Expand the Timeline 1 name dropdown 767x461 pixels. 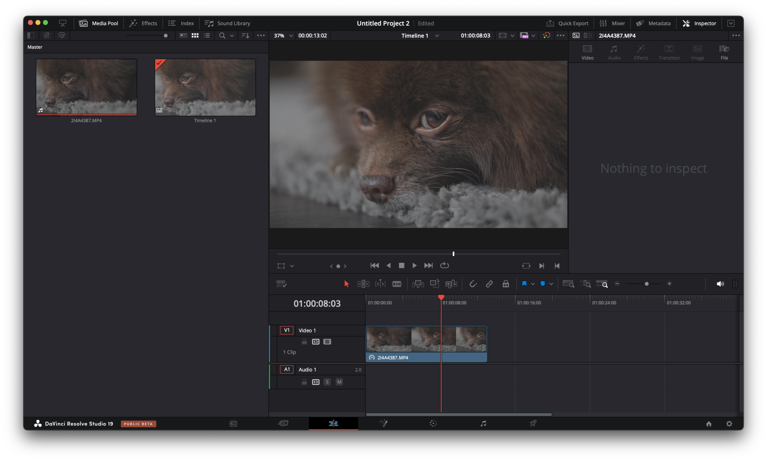point(437,36)
